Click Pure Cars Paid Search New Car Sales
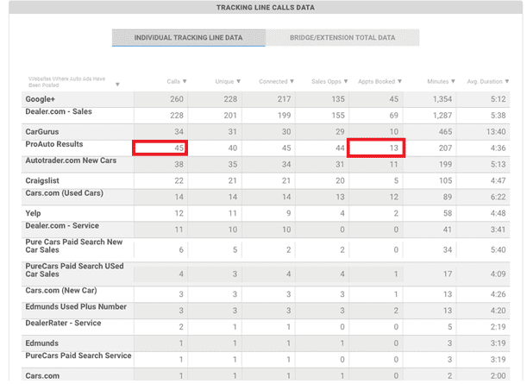Image resolution: width=527 pixels, height=384 pixels. [x=74, y=246]
